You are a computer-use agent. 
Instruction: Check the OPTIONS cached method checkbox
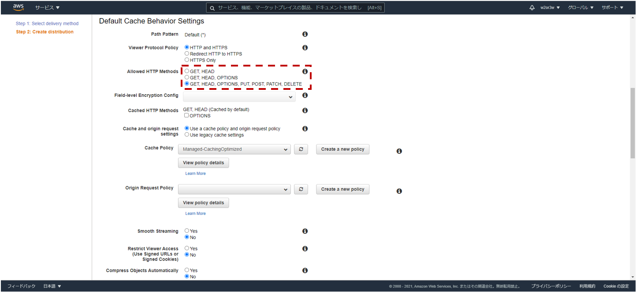point(186,115)
